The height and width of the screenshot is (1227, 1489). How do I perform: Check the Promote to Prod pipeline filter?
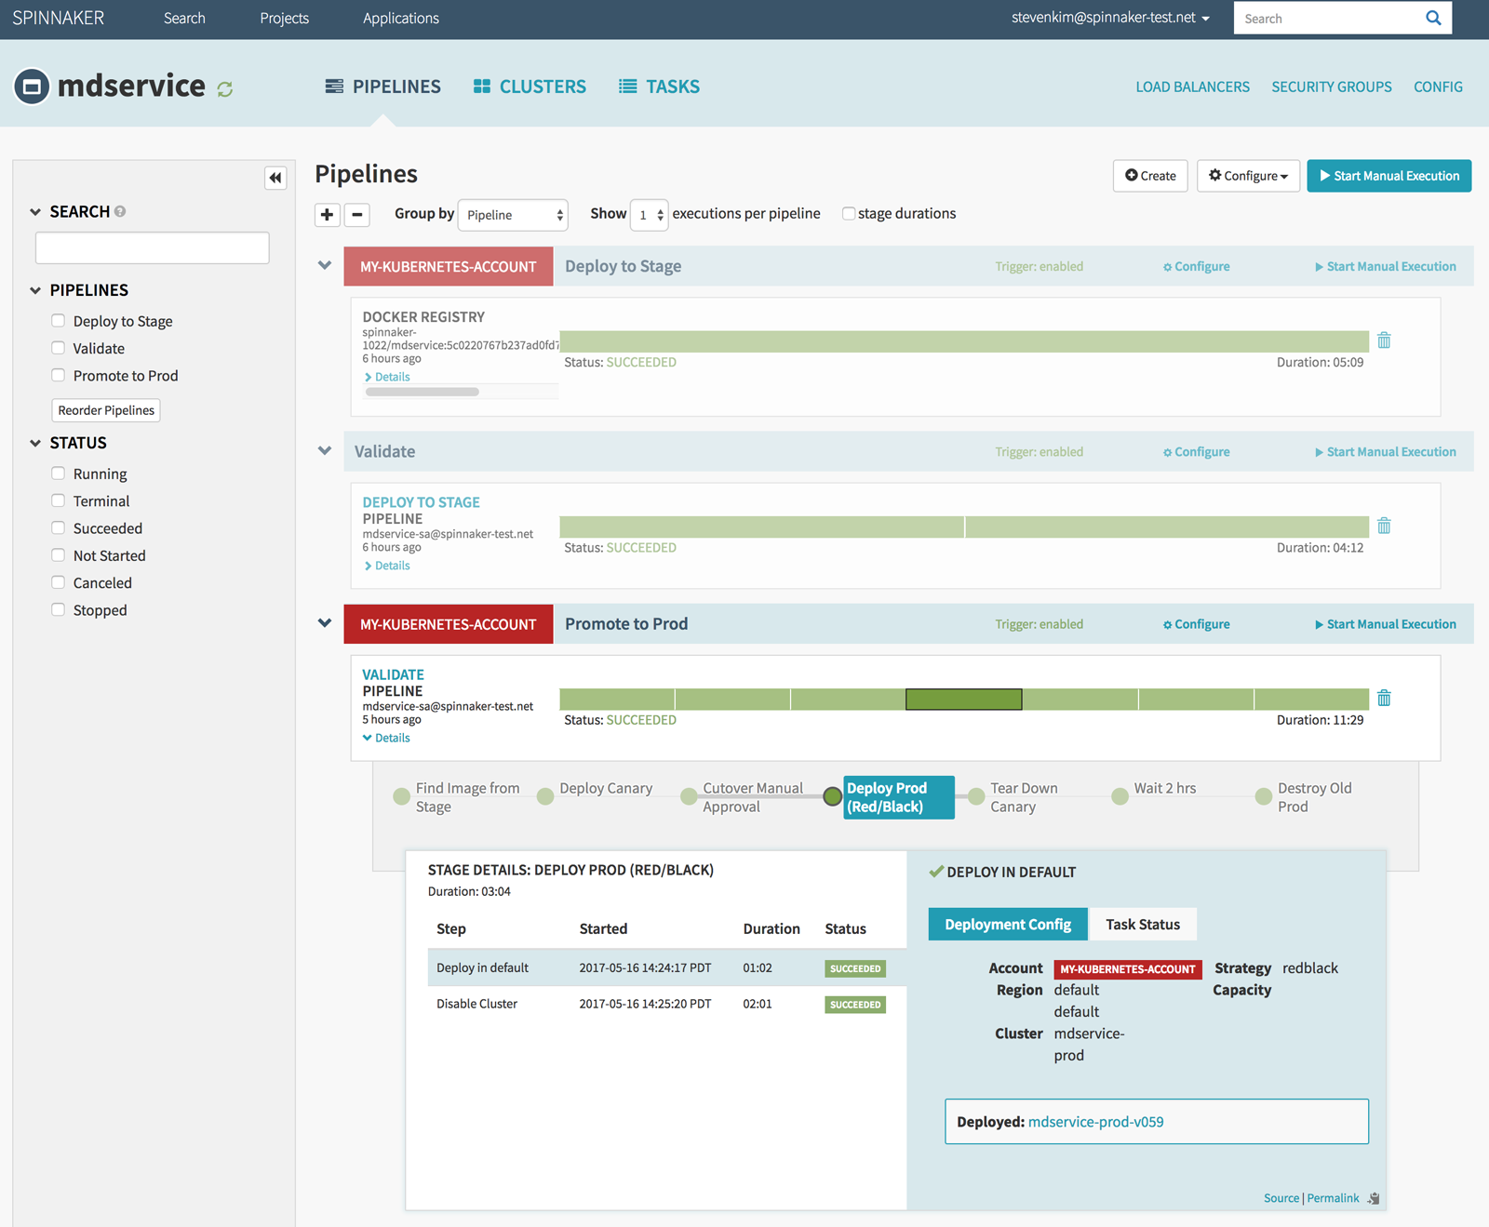click(x=59, y=376)
